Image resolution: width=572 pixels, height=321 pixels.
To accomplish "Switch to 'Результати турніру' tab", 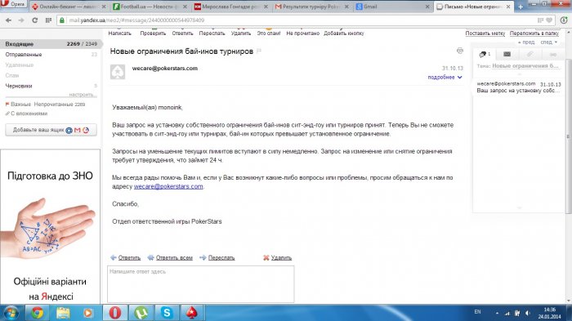I will coord(311,7).
